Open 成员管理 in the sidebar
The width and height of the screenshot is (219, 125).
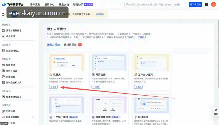(x=10, y=36)
